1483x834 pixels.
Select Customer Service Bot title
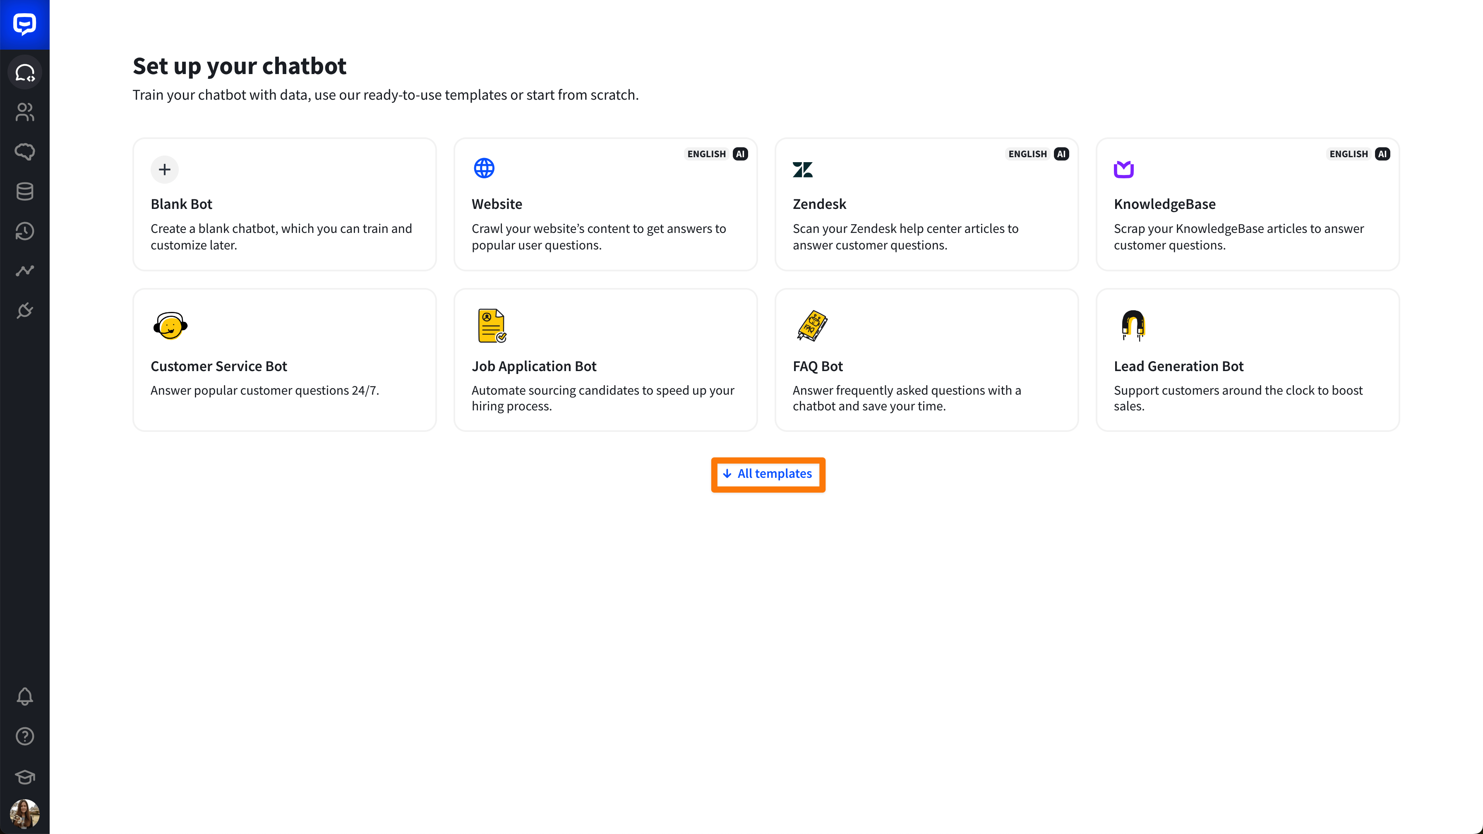click(x=219, y=366)
